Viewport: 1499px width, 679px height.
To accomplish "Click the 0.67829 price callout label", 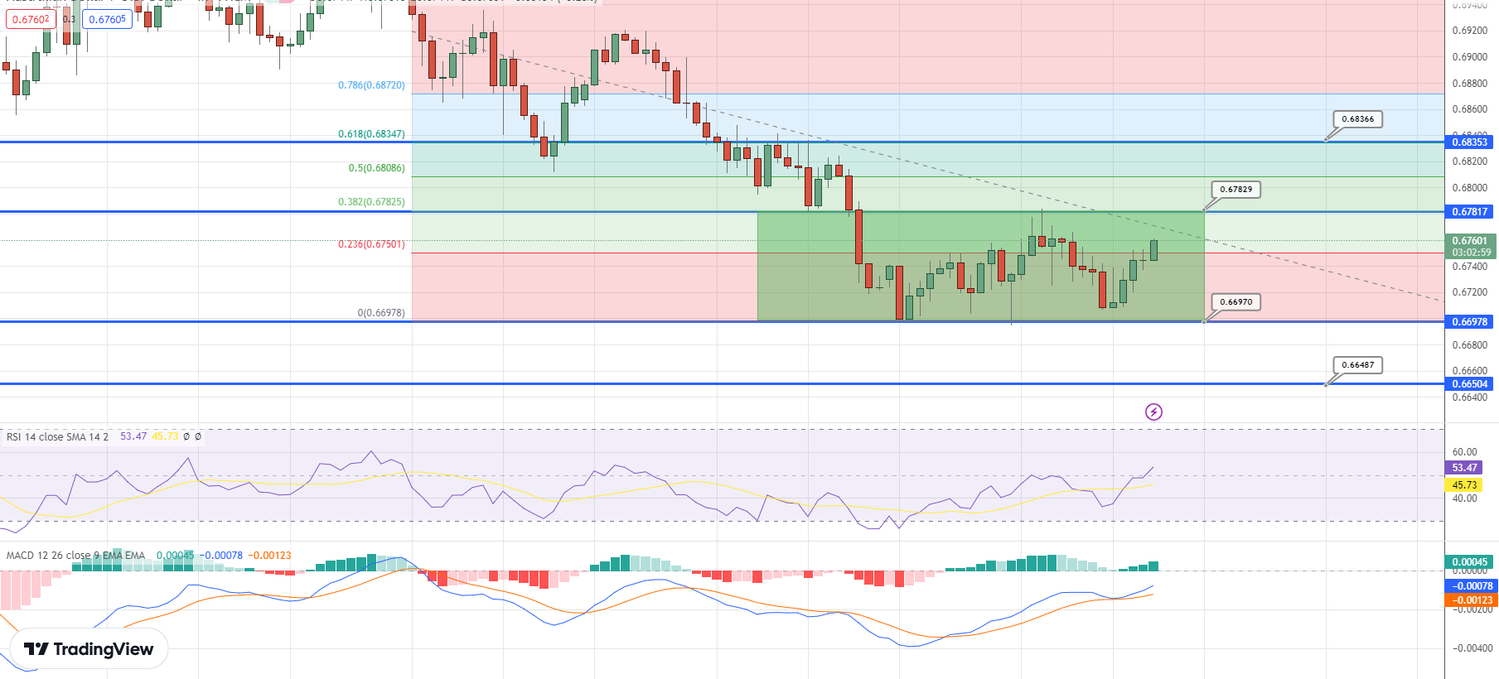I will (1235, 190).
